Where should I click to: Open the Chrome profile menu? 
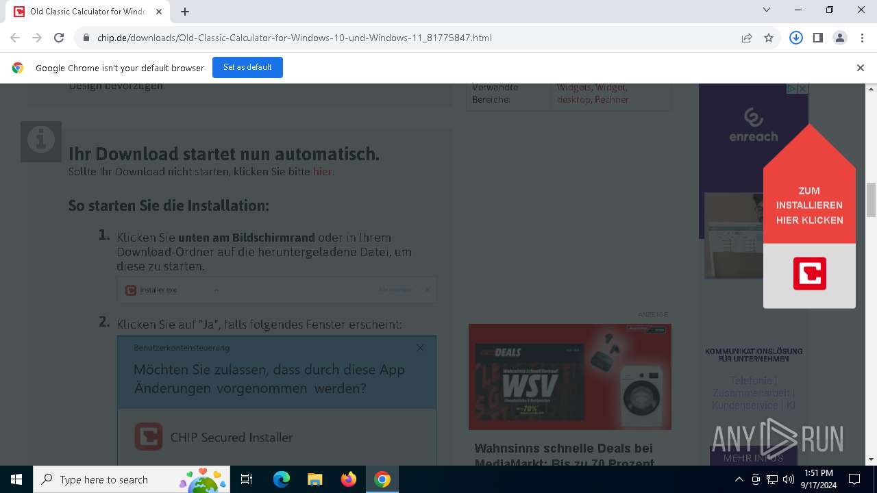(840, 38)
